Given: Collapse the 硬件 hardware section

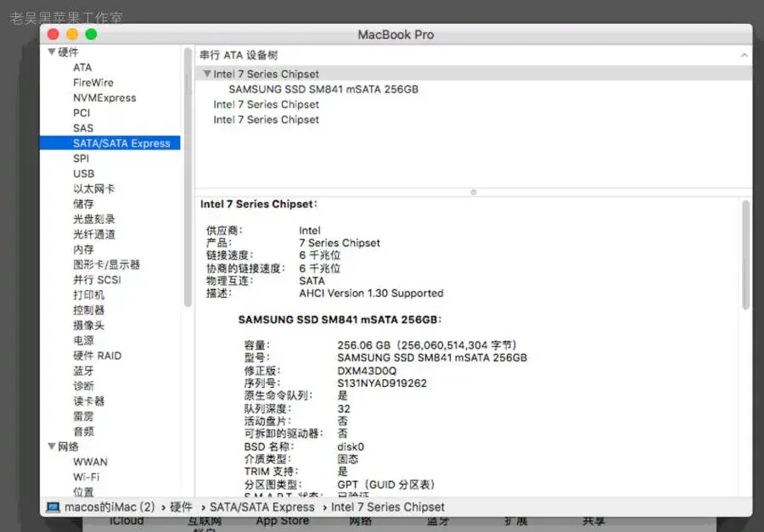Looking at the screenshot, I should [52, 52].
